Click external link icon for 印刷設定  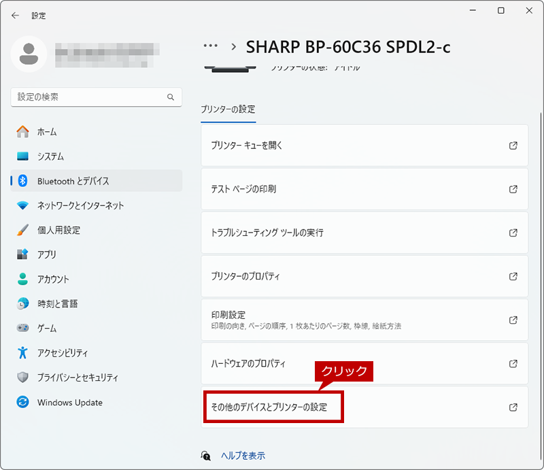[x=513, y=320]
